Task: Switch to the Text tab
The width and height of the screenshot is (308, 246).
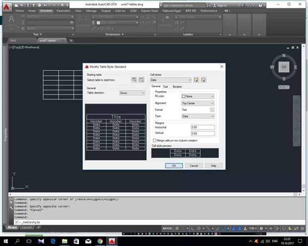Action: point(165,87)
